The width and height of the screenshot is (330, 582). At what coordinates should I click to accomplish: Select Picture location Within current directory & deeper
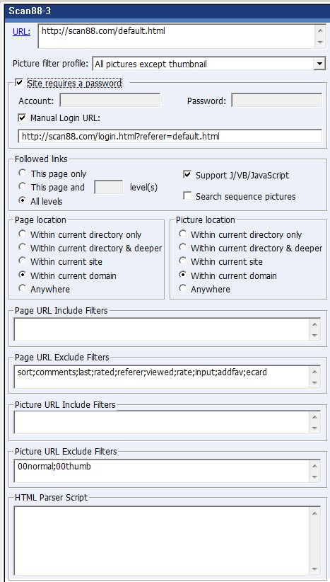coord(182,248)
